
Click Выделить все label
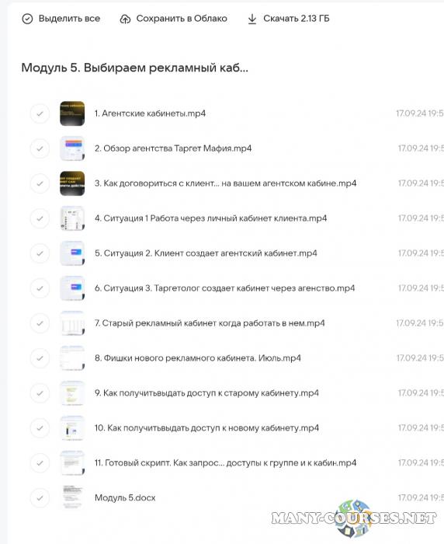[69, 19]
